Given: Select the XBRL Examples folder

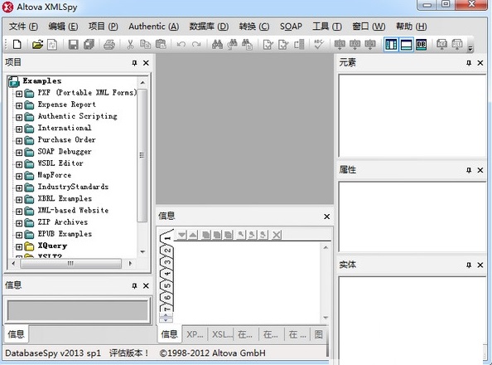Looking at the screenshot, I should (x=65, y=199).
